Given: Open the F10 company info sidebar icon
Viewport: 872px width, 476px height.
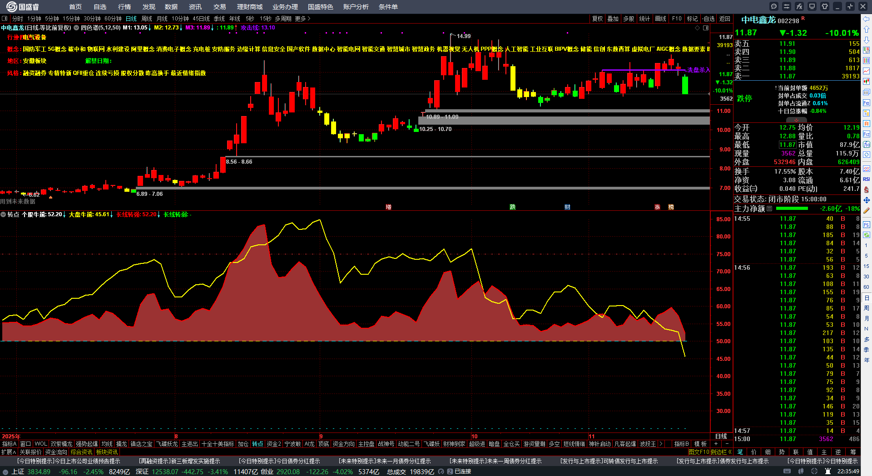Looking at the screenshot, I should click(x=867, y=103).
